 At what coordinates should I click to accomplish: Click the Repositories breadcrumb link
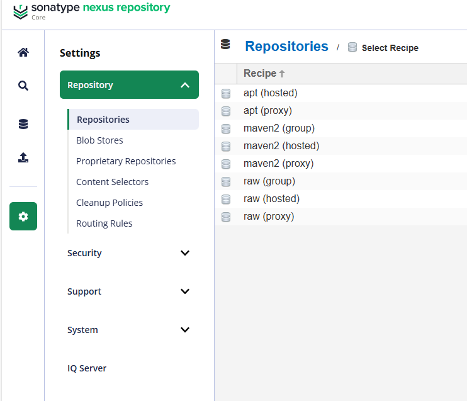[286, 47]
